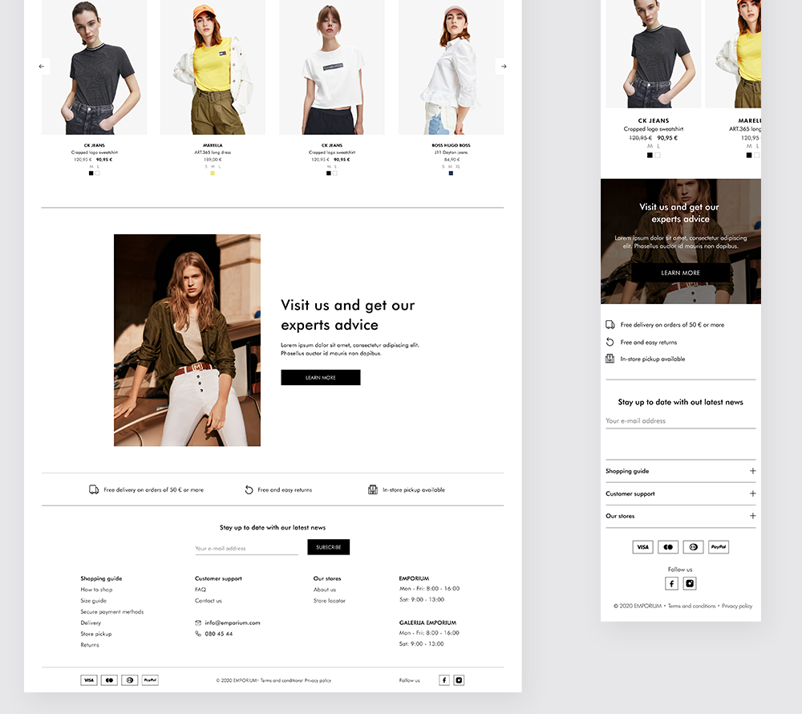Open Facebook from the mobile Follow us section
The height and width of the screenshot is (714, 802).
click(x=671, y=583)
